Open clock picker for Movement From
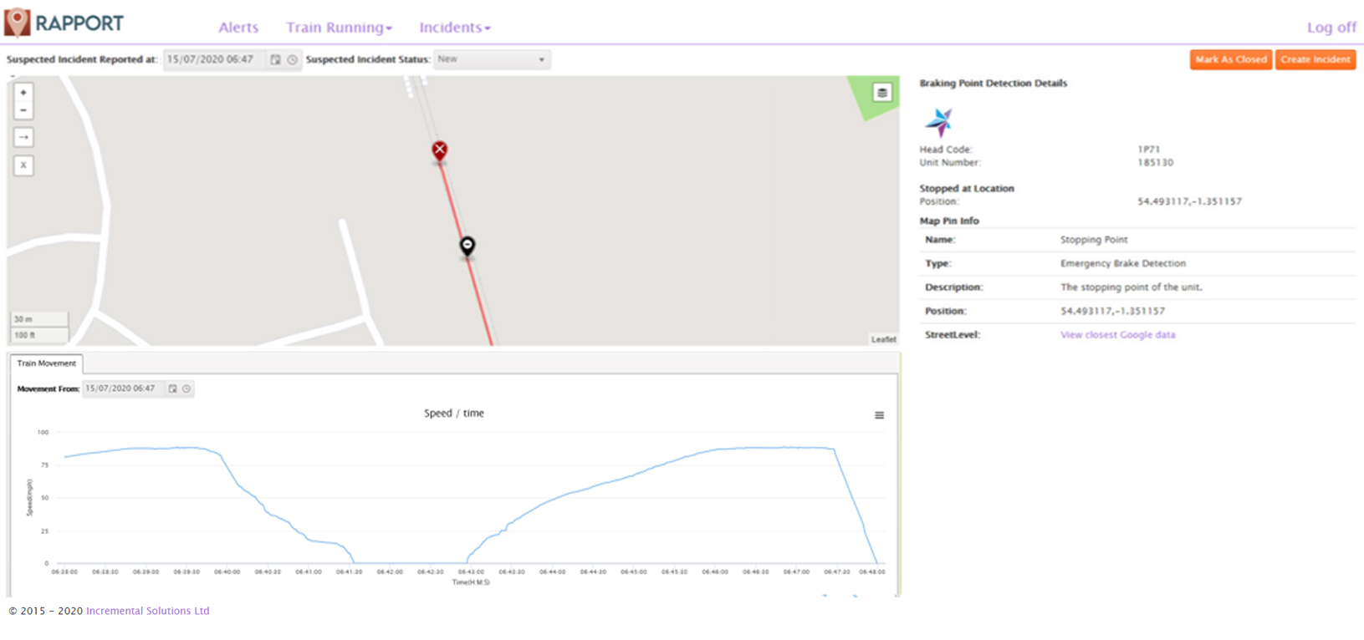This screenshot has height=640, width=1364. coord(186,389)
